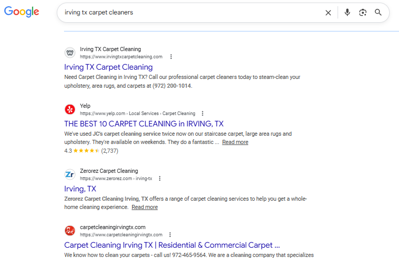
Task: Open the "Irving, TX" Zerorez result title
Action: (80, 189)
